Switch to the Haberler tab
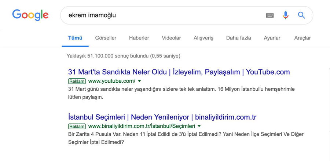Screen dimensions: 330x161 click(139, 38)
